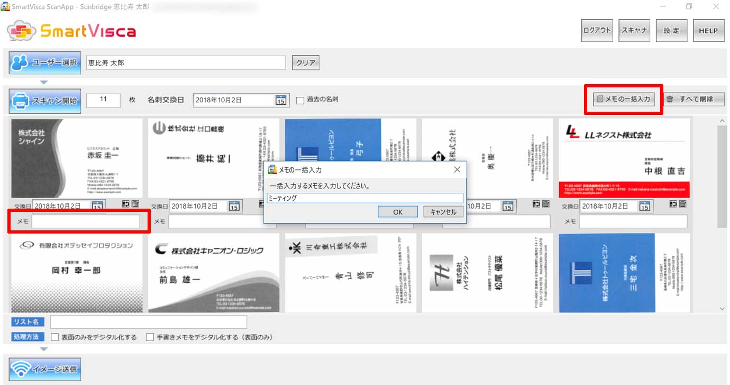Click scrollbar down arrow in card list
The height and width of the screenshot is (385, 730).
pos(723,309)
